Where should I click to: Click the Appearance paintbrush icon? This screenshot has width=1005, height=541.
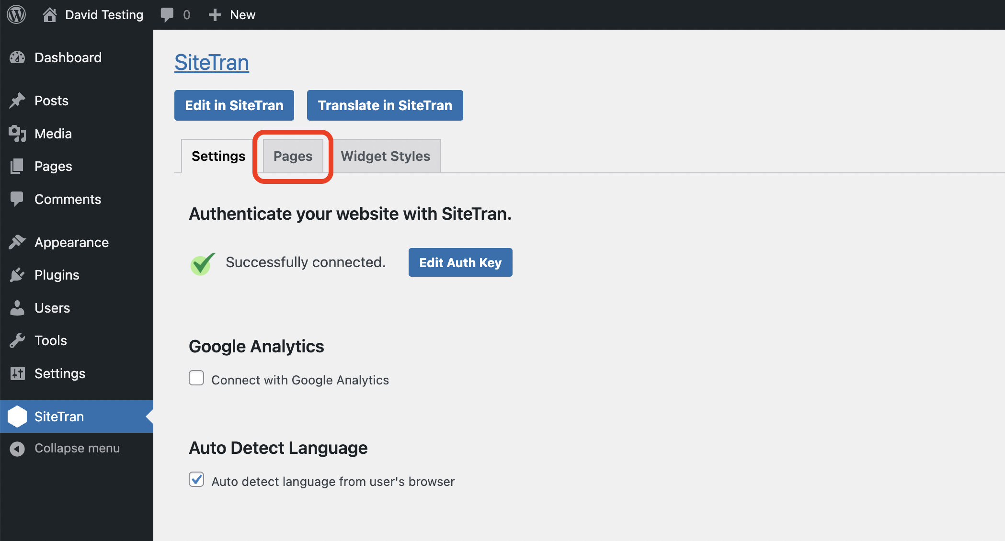[17, 242]
